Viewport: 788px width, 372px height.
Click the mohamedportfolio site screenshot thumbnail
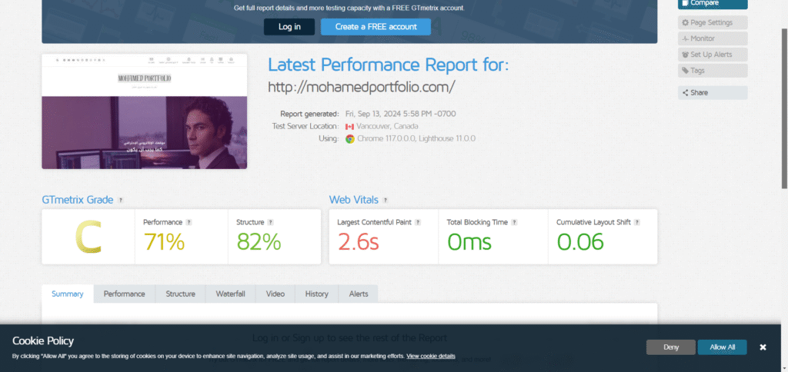tap(144, 111)
